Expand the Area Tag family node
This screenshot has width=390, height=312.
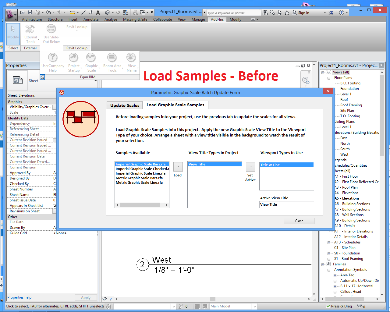(335, 275)
